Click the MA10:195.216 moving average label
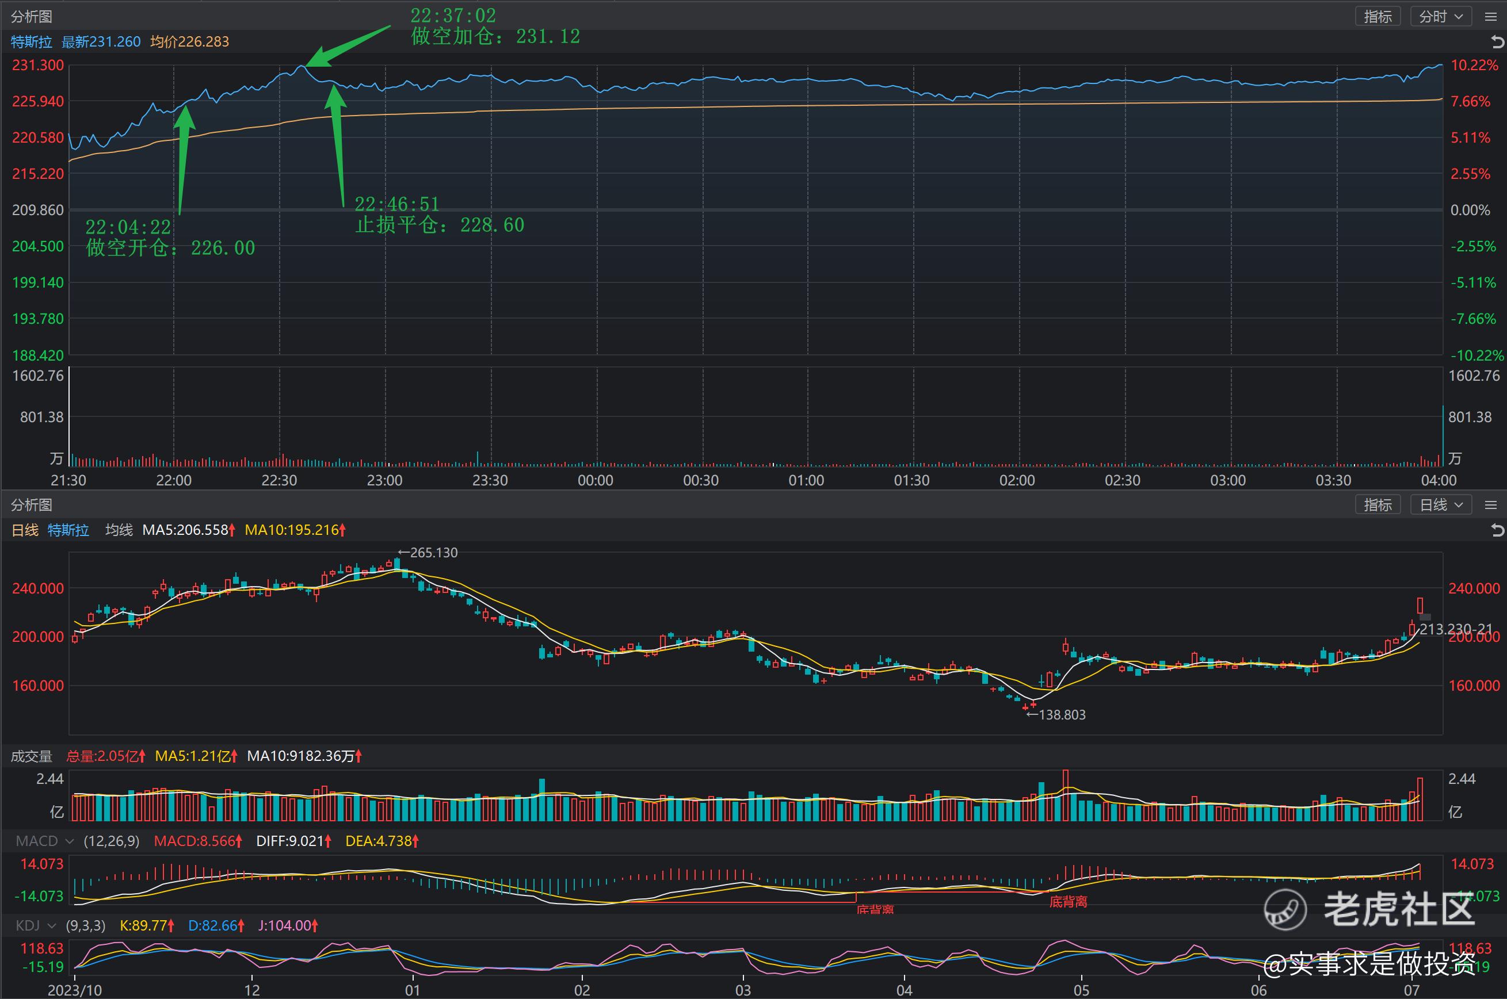Image resolution: width=1507 pixels, height=999 pixels. click(x=295, y=530)
